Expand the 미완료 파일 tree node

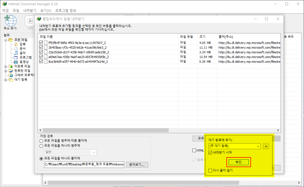(6, 67)
